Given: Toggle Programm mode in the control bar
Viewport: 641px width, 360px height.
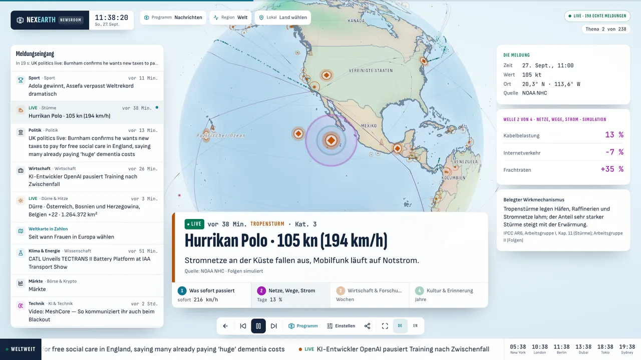Looking at the screenshot, I should pyautogui.click(x=303, y=326).
